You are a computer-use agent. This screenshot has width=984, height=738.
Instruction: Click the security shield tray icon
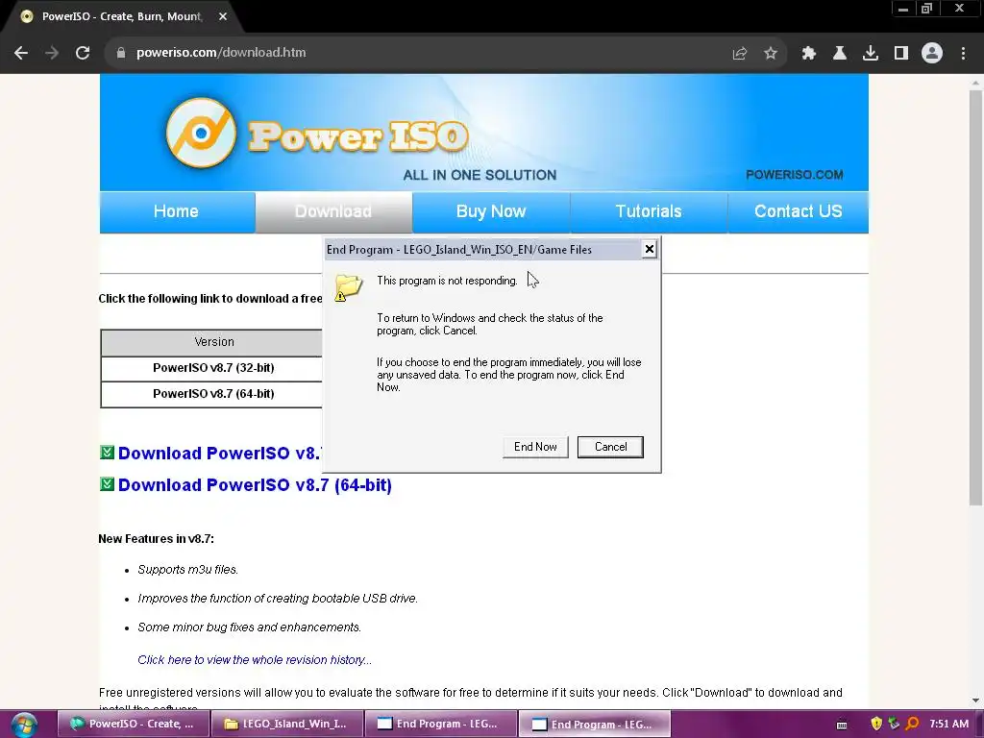click(876, 724)
